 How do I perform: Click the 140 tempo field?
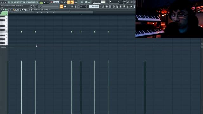(56, 2)
